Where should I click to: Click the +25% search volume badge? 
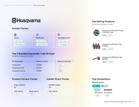pos(61,65)
